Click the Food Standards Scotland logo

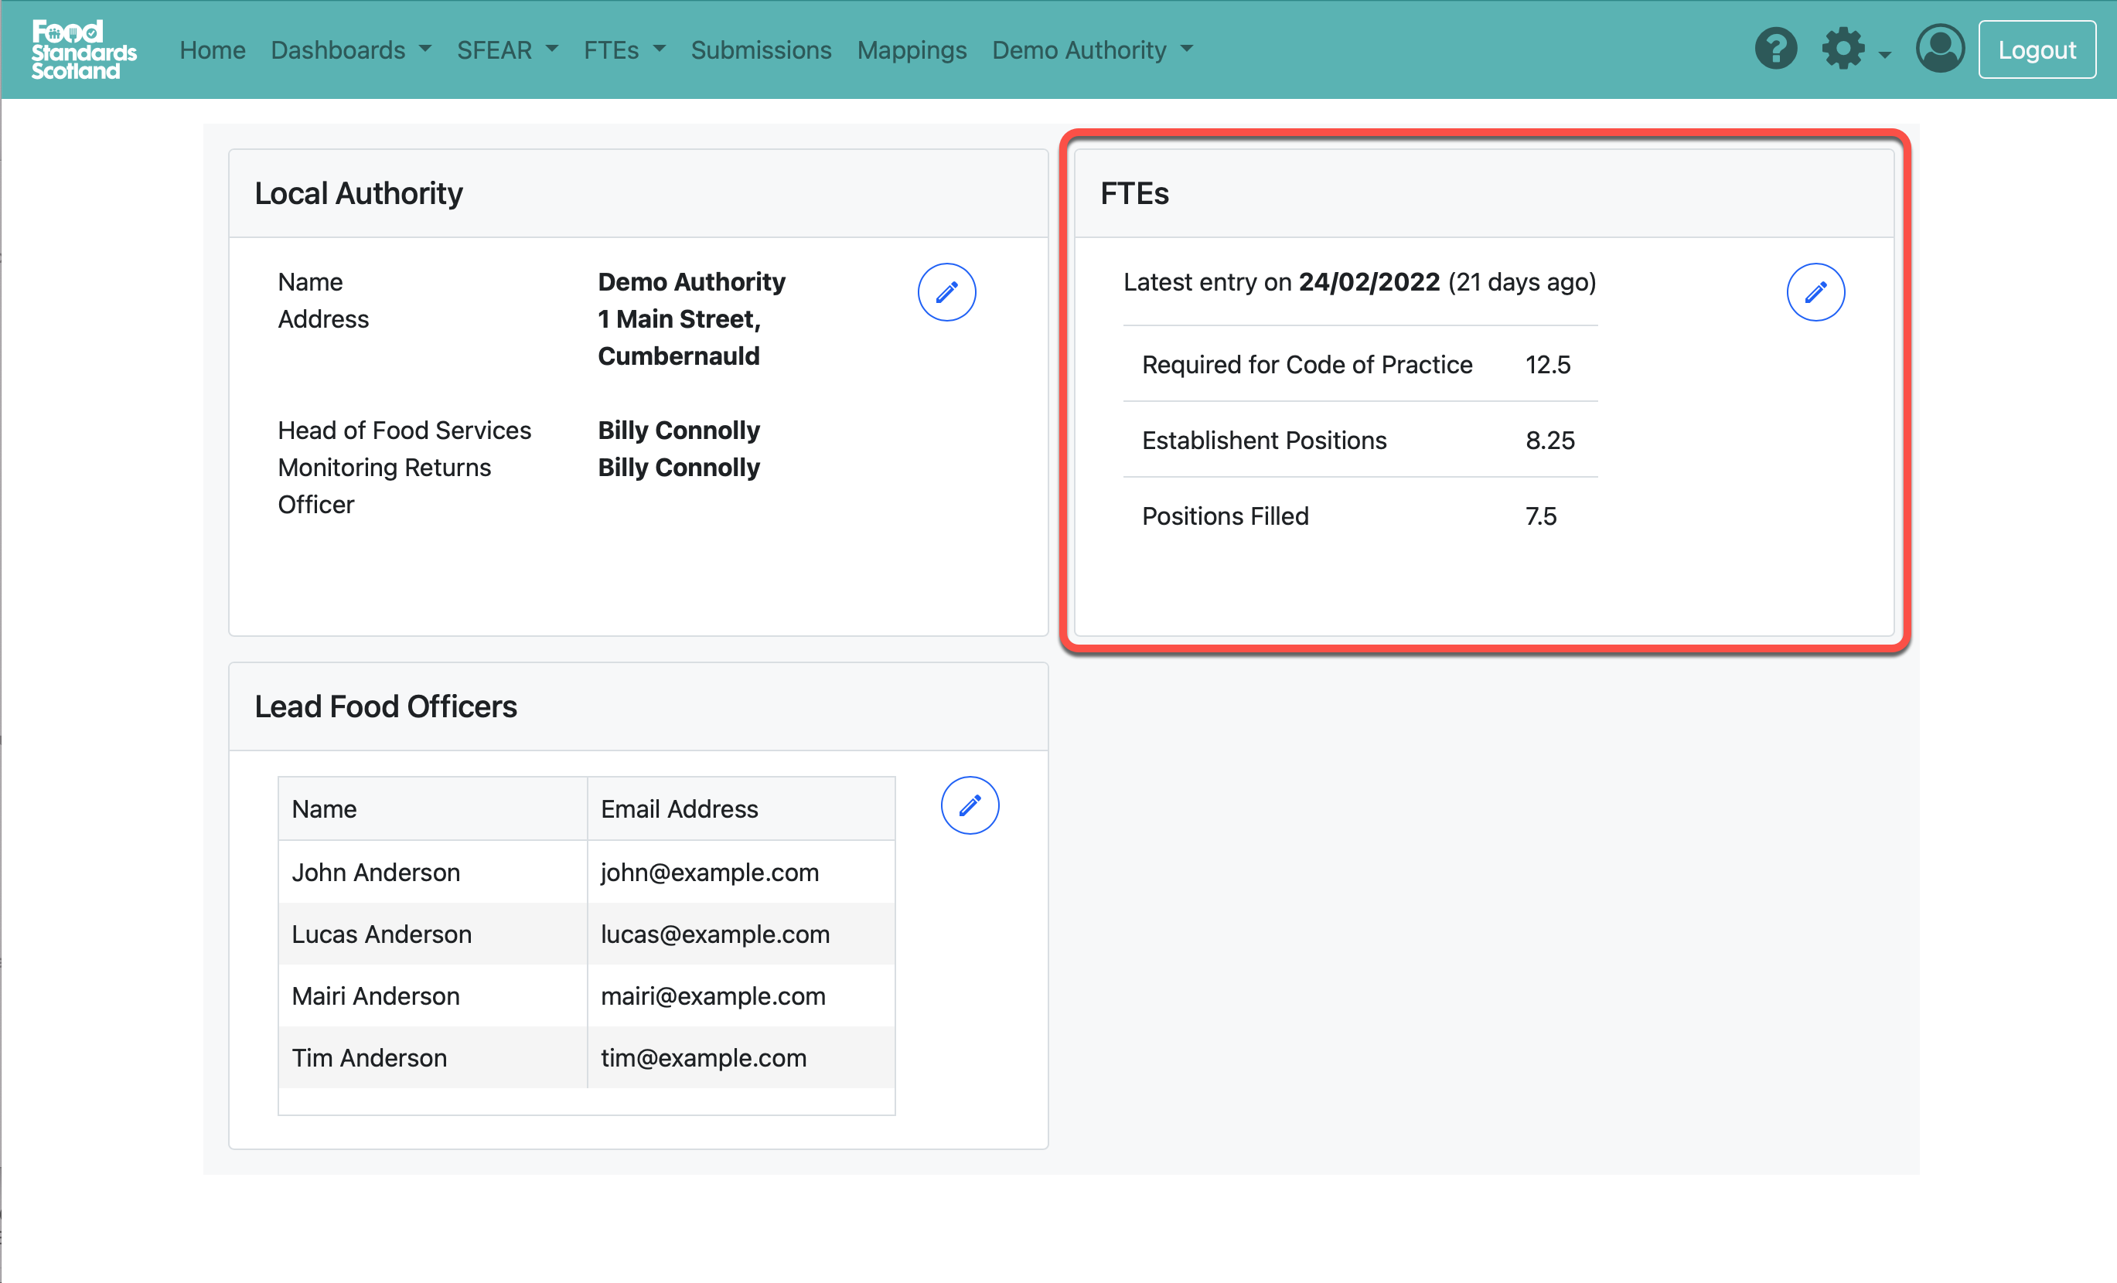84,49
